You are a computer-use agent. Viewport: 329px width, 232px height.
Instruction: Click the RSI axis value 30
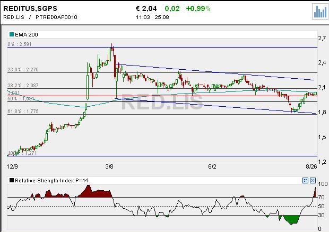322,215
